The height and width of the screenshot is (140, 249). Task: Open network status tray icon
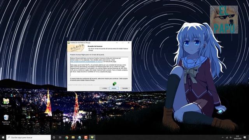[x=227, y=137]
